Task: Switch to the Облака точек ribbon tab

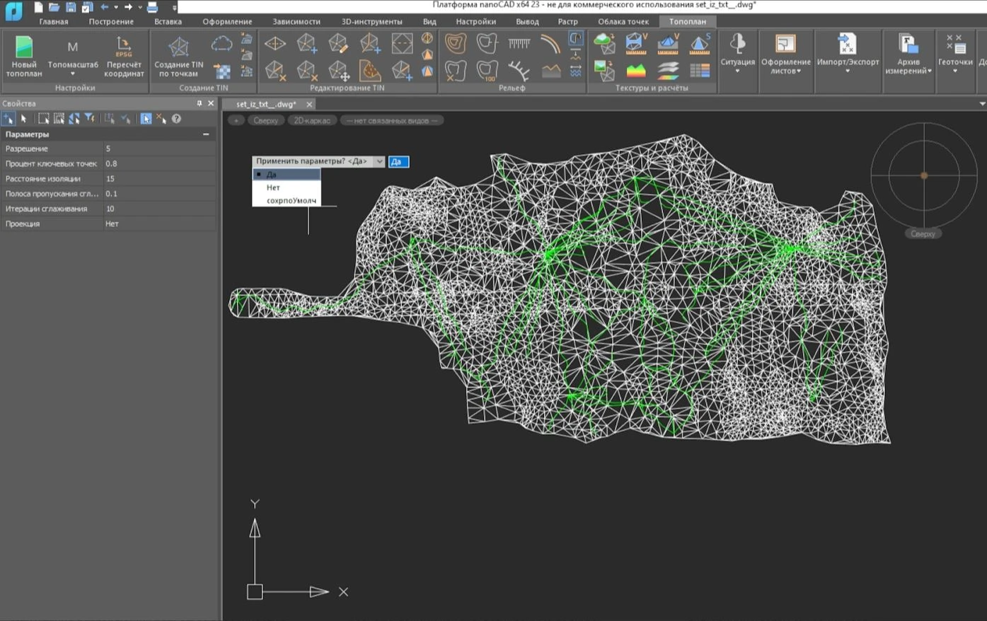Action: tap(623, 21)
